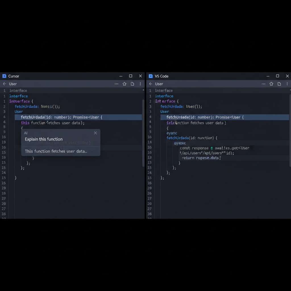Click the back arrow in the Cursor window
Screen dimensions: 291x291
[5, 84]
